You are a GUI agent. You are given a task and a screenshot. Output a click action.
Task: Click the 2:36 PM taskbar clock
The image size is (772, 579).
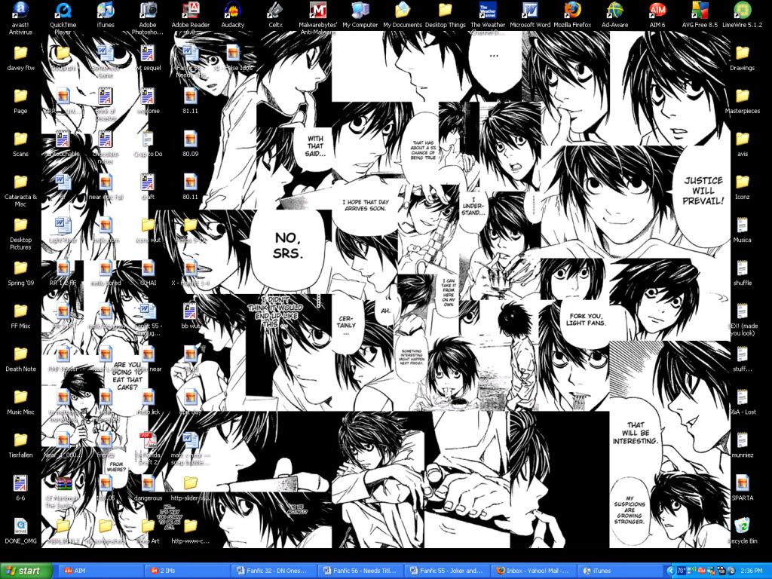751,571
